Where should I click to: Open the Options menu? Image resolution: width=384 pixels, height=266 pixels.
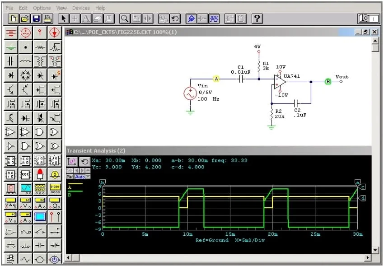pos(42,8)
